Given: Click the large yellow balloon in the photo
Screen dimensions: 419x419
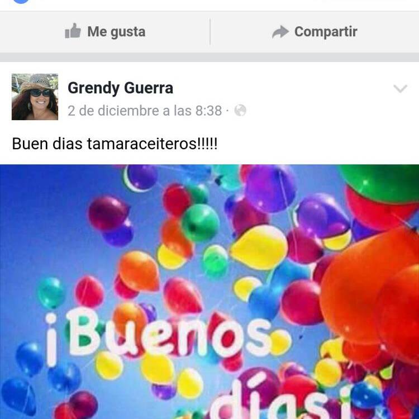Looking at the screenshot, I should click(259, 247).
